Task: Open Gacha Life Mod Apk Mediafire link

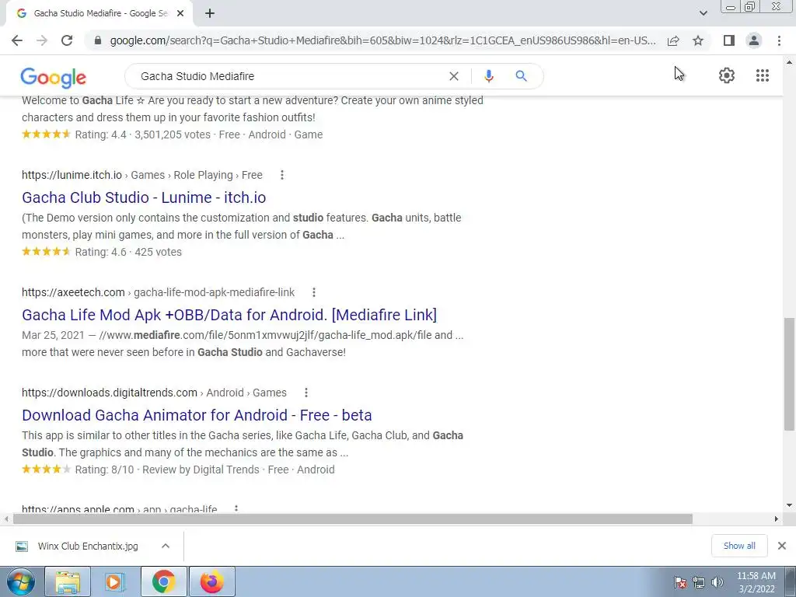Action: pyautogui.click(x=229, y=315)
